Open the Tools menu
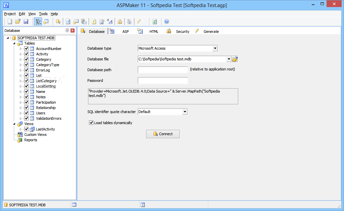 (43, 14)
